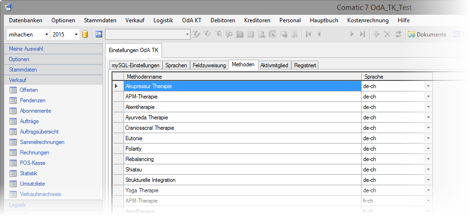Image resolution: width=469 pixels, height=216 pixels.
Task: Click the blue panel icon beside the database icon
Action: coord(99,34)
